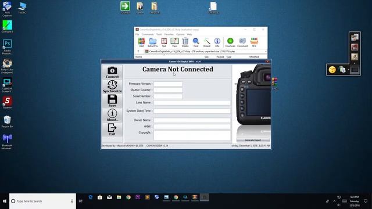Click the yellow Wi-Fi icon in the tray flyout

click(332, 70)
